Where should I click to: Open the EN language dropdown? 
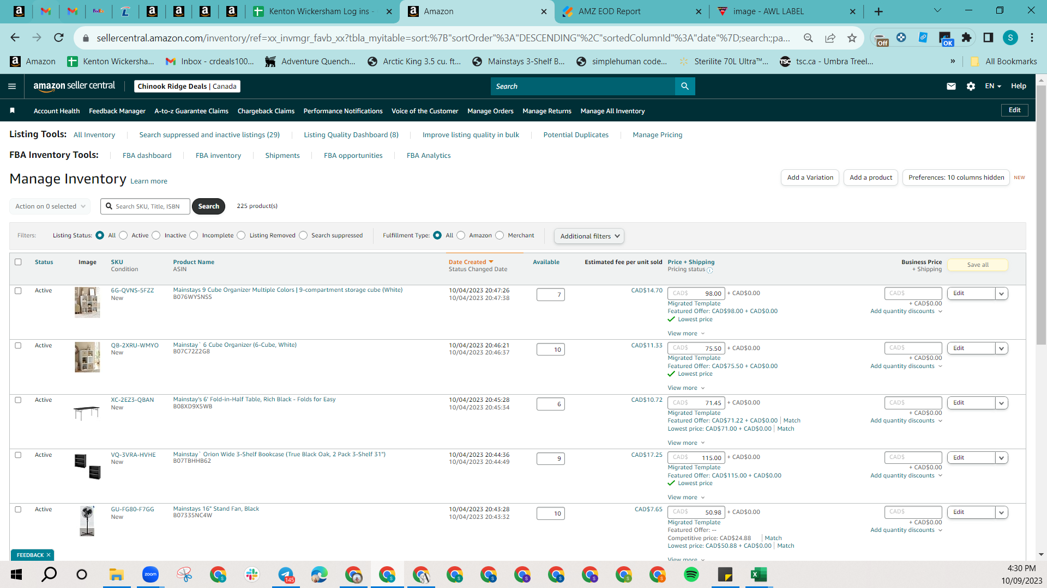click(x=992, y=86)
